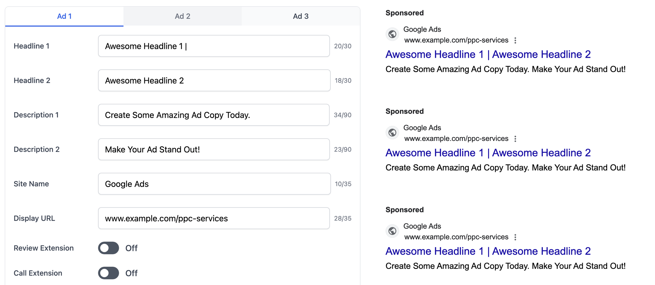Switch to the Ad 1 tab
The width and height of the screenshot is (655, 285).
(x=64, y=16)
